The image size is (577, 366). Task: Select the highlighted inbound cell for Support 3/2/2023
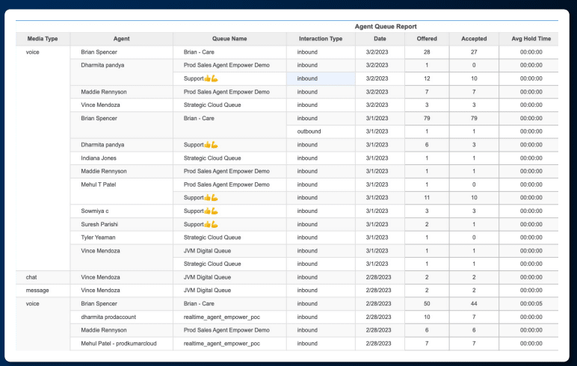321,78
